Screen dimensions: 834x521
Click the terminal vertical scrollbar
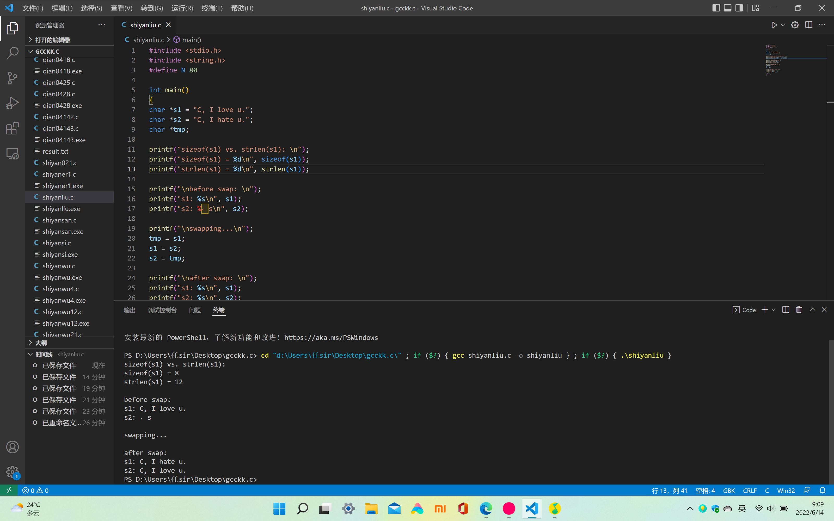pyautogui.click(x=831, y=412)
